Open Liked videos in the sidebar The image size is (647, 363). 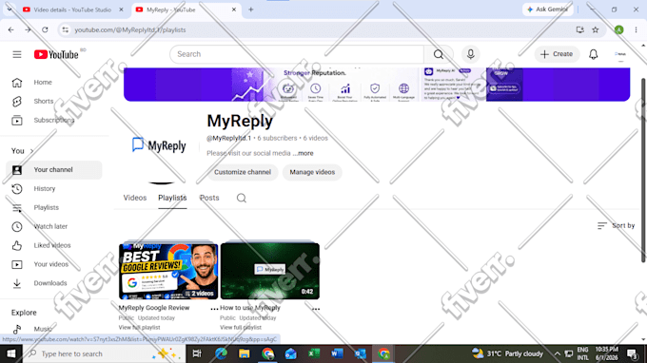point(54,245)
